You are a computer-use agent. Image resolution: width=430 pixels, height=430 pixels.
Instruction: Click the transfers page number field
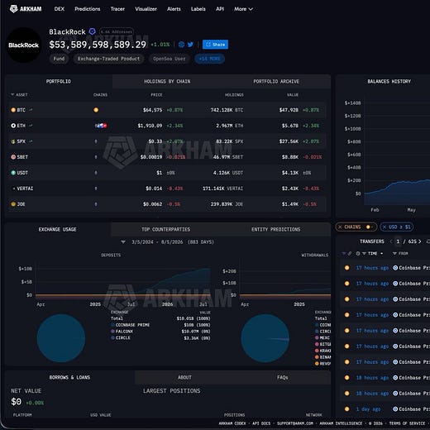398,241
